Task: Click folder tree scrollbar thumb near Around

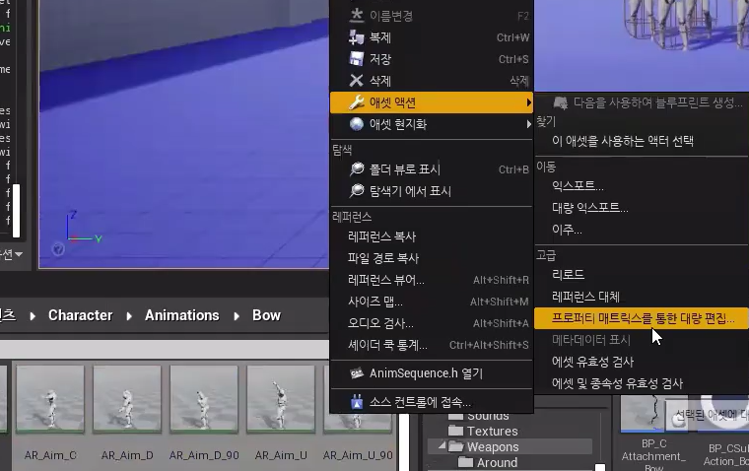Action: (x=600, y=467)
